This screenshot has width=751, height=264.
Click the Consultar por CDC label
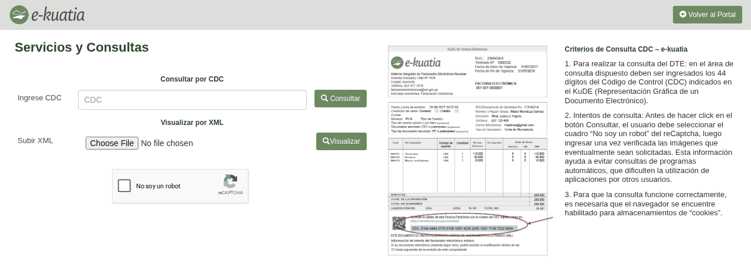(x=192, y=79)
